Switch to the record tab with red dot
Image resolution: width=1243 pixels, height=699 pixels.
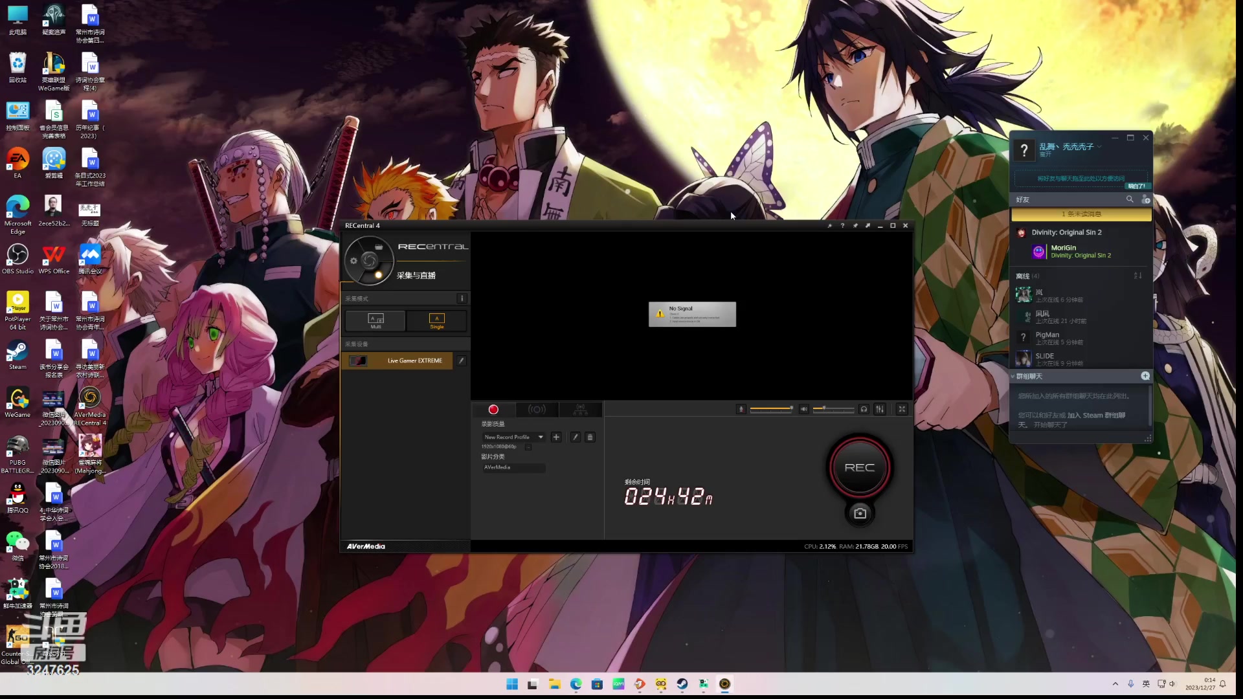(x=493, y=410)
